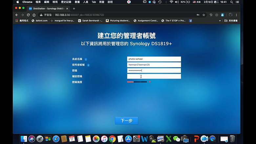
Task: Go back with Chrome's back arrow
Action: pos(17,15)
